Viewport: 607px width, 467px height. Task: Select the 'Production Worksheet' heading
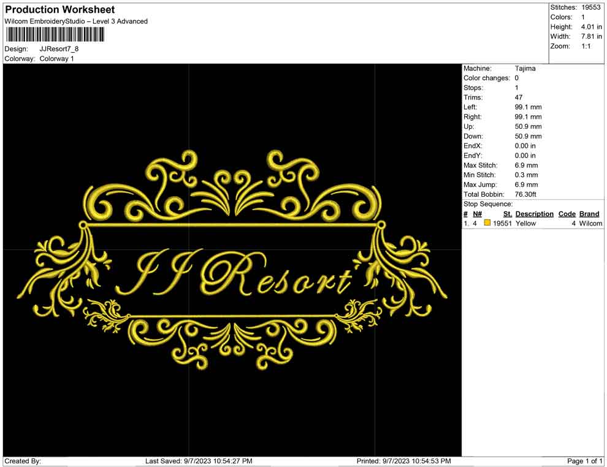point(60,9)
